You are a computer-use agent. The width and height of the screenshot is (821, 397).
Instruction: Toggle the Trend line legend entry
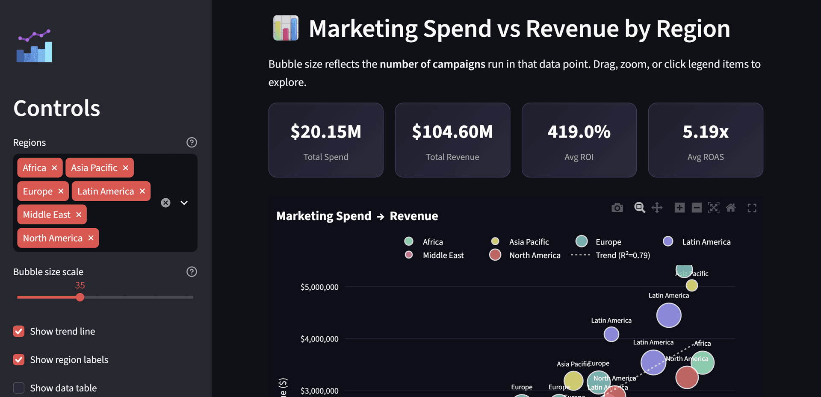611,255
